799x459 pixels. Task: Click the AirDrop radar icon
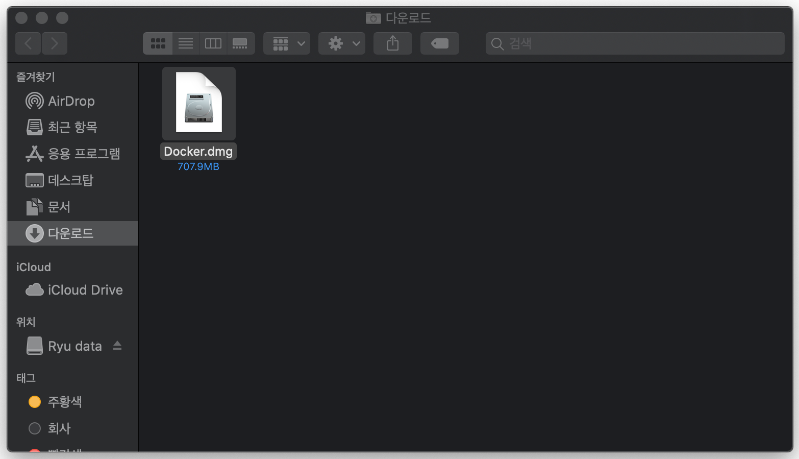point(34,101)
